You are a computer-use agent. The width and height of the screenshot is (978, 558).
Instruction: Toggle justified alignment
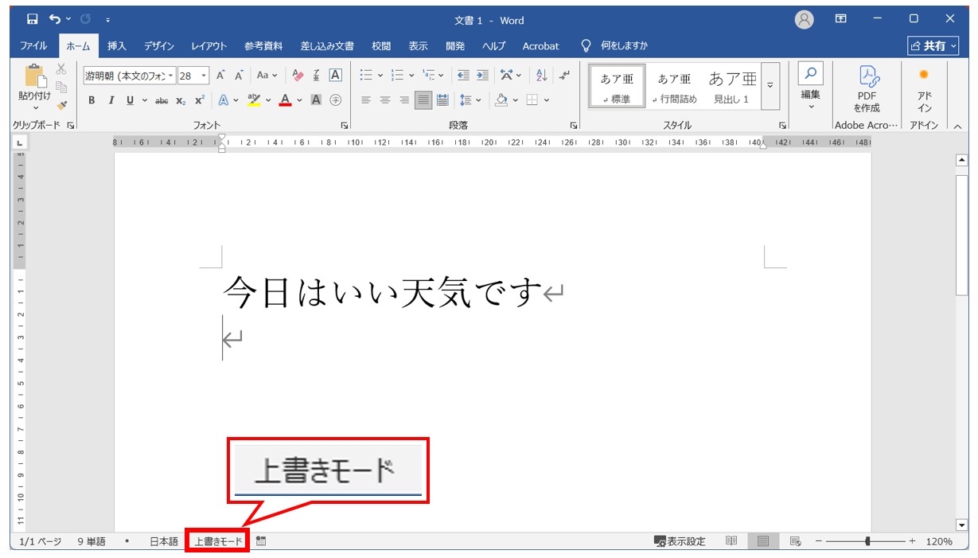[x=423, y=100]
